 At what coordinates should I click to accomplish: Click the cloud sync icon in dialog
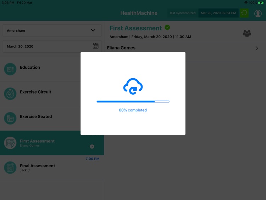133,86
